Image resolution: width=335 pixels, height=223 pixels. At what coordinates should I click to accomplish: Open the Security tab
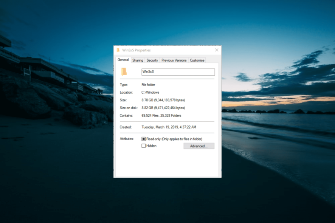(152, 60)
